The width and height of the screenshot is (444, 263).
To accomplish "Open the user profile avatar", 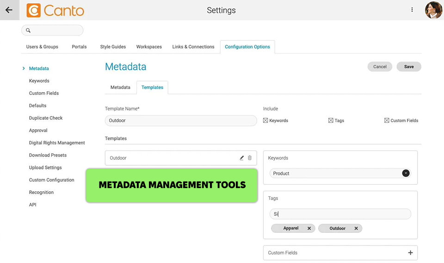I will 433,10.
